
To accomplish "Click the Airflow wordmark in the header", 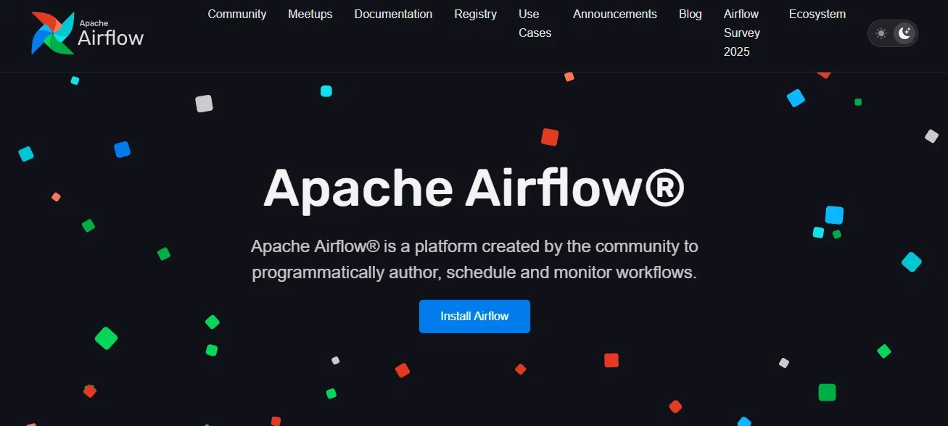I will tap(111, 38).
